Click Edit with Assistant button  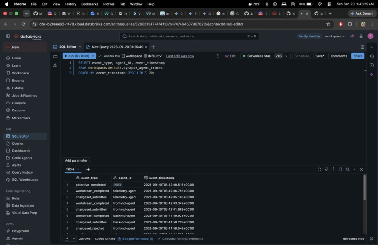[230, 56]
